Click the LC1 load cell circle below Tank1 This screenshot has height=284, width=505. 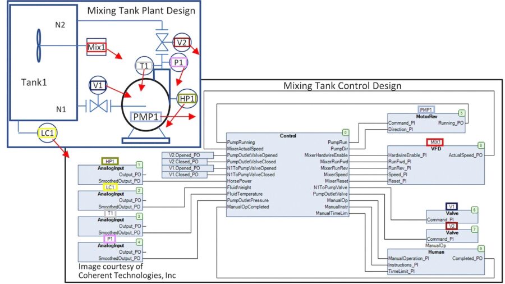coord(47,133)
